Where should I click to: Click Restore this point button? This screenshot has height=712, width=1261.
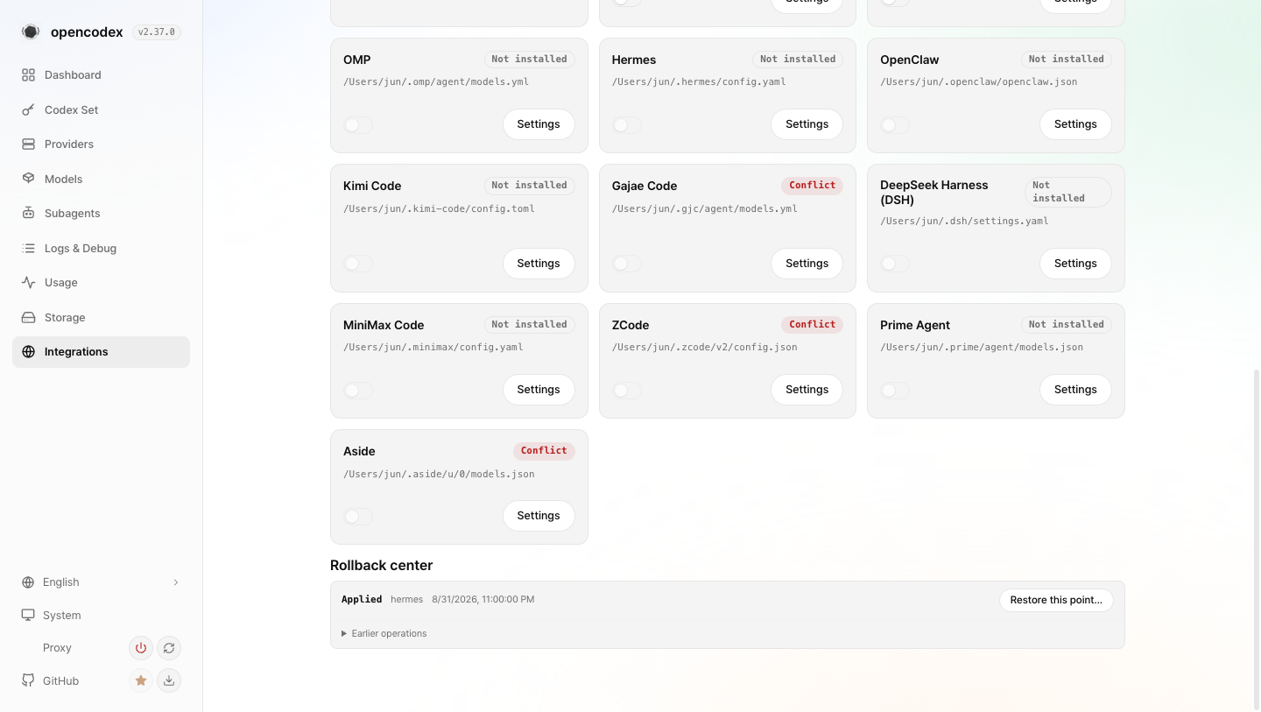1056,600
